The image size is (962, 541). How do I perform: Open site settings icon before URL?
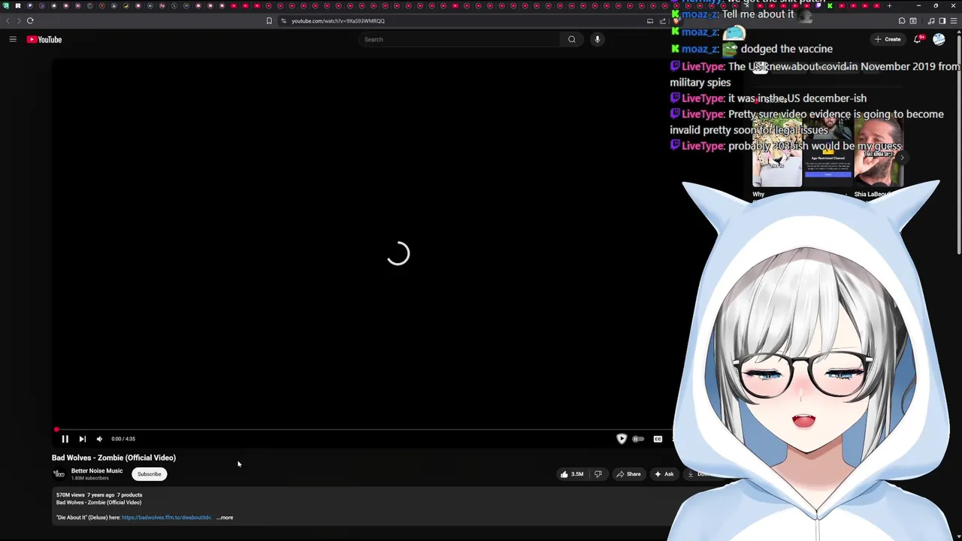[283, 21]
